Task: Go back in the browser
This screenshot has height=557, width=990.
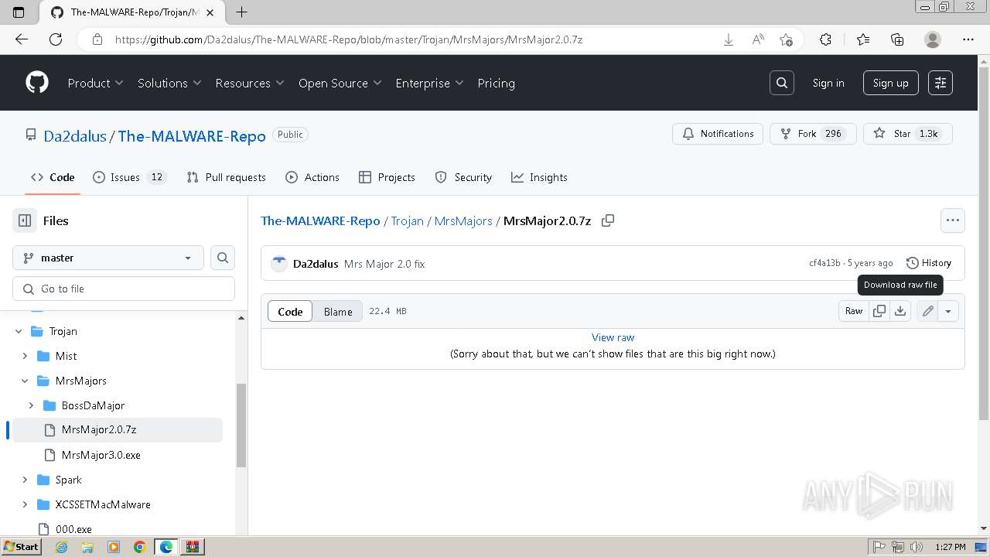Action: (22, 39)
